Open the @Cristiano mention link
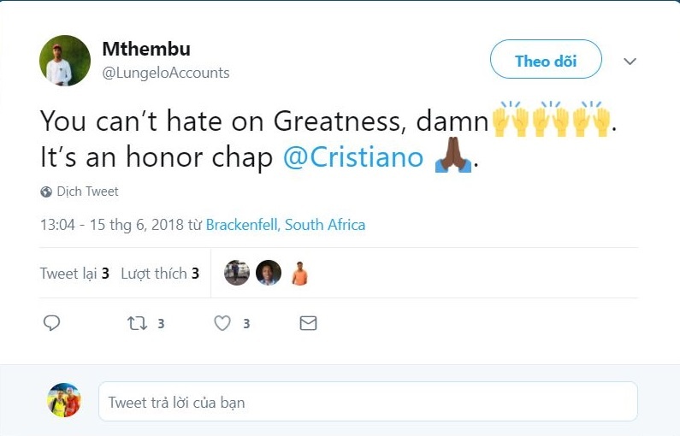The image size is (680, 436). [352, 158]
